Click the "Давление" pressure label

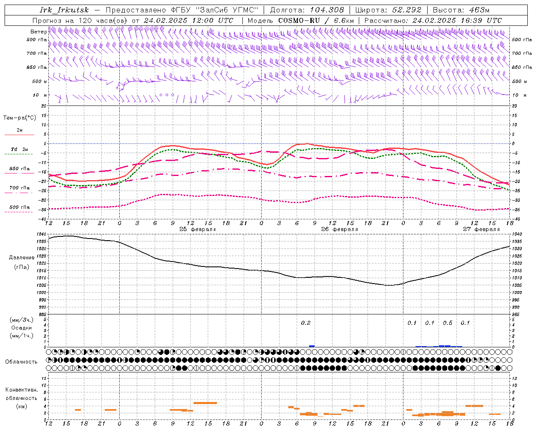(x=22, y=258)
